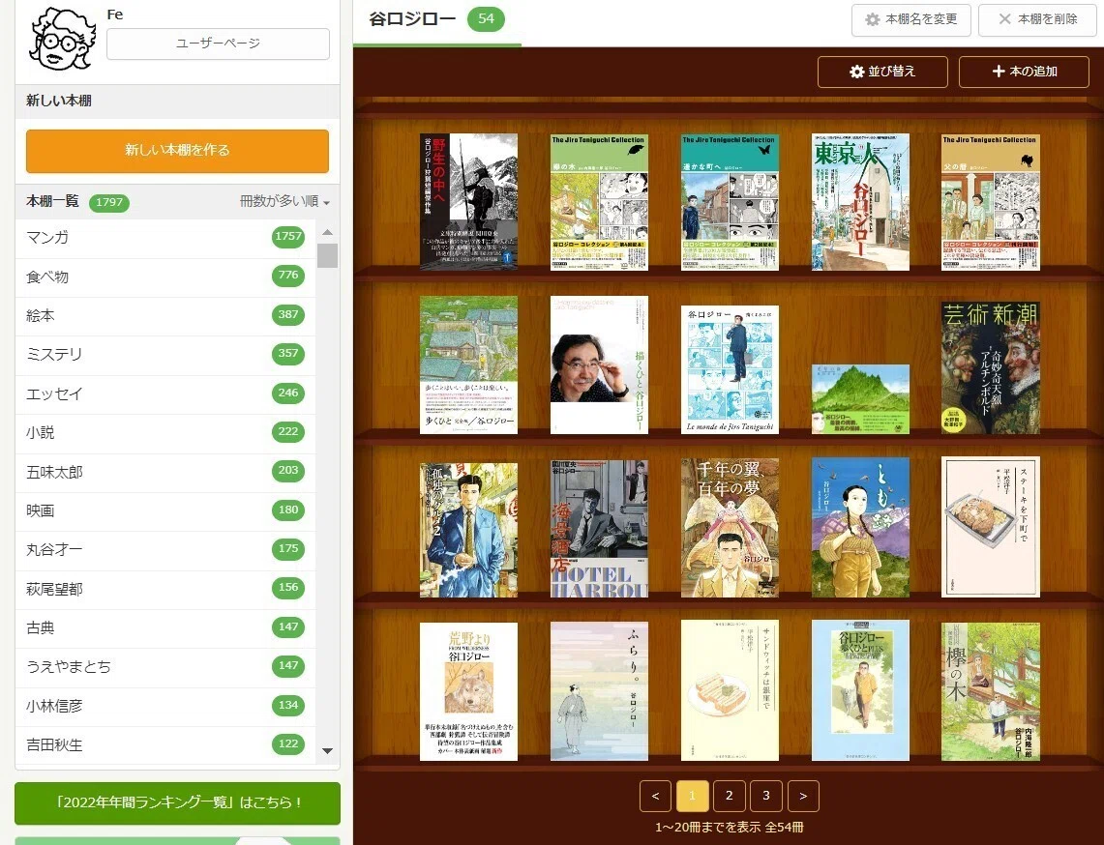The width and height of the screenshot is (1104, 845).
Task: Open the 海景酒店 Hotel Harbour cover
Action: (x=599, y=529)
